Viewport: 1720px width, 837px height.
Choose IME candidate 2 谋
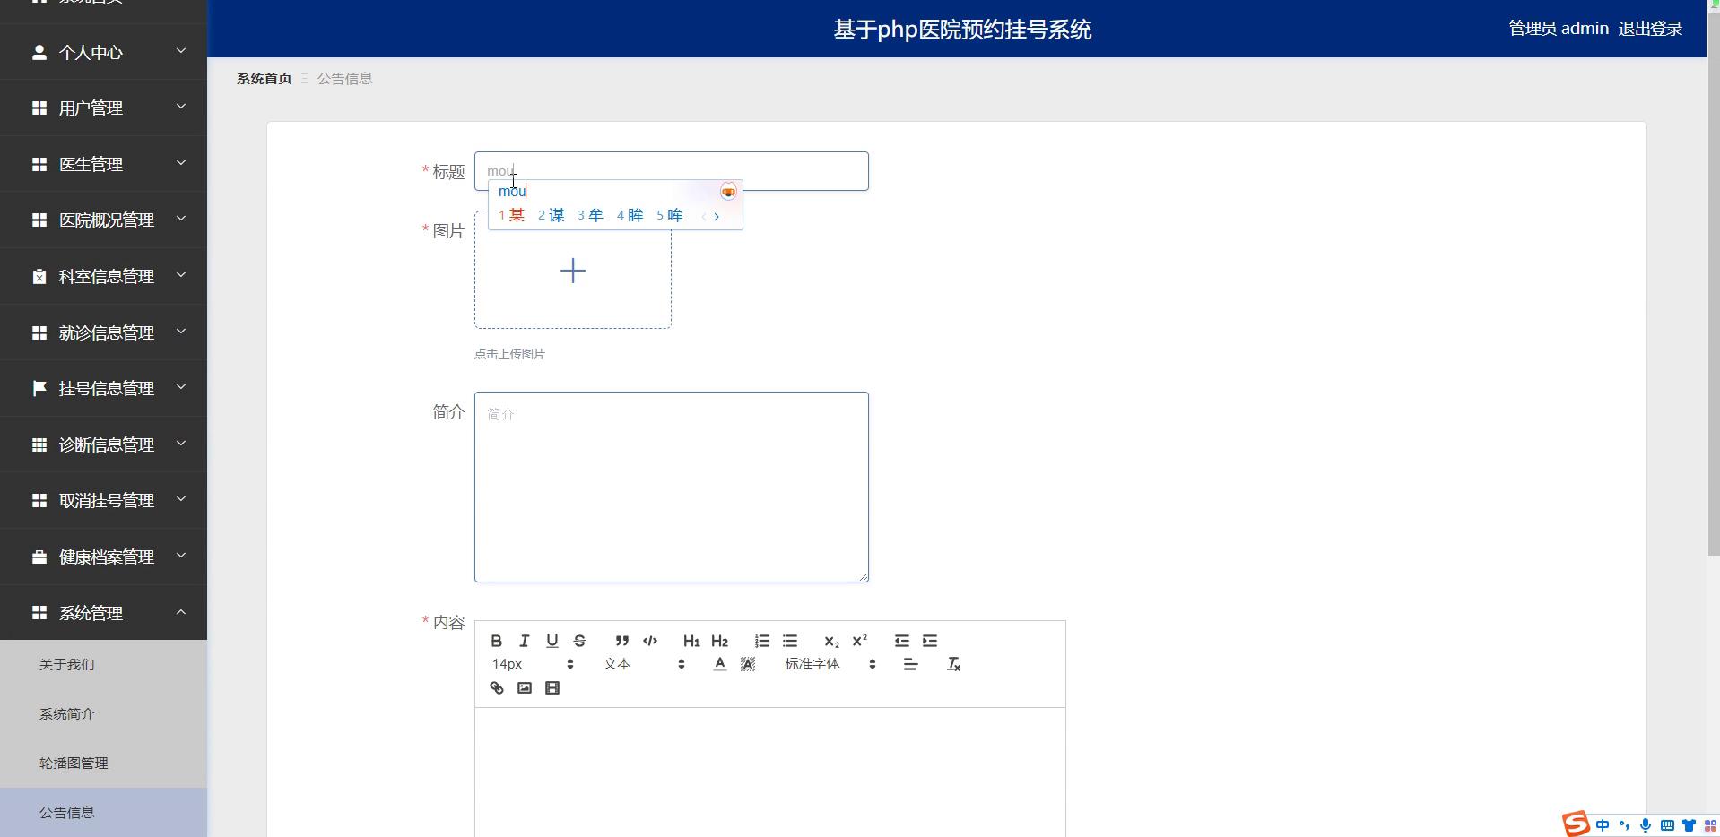click(551, 215)
